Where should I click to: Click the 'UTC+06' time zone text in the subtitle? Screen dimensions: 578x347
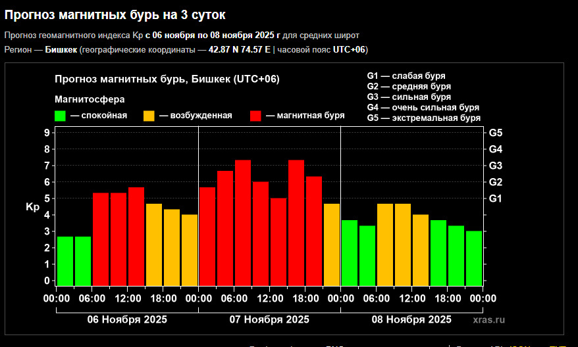349,50
